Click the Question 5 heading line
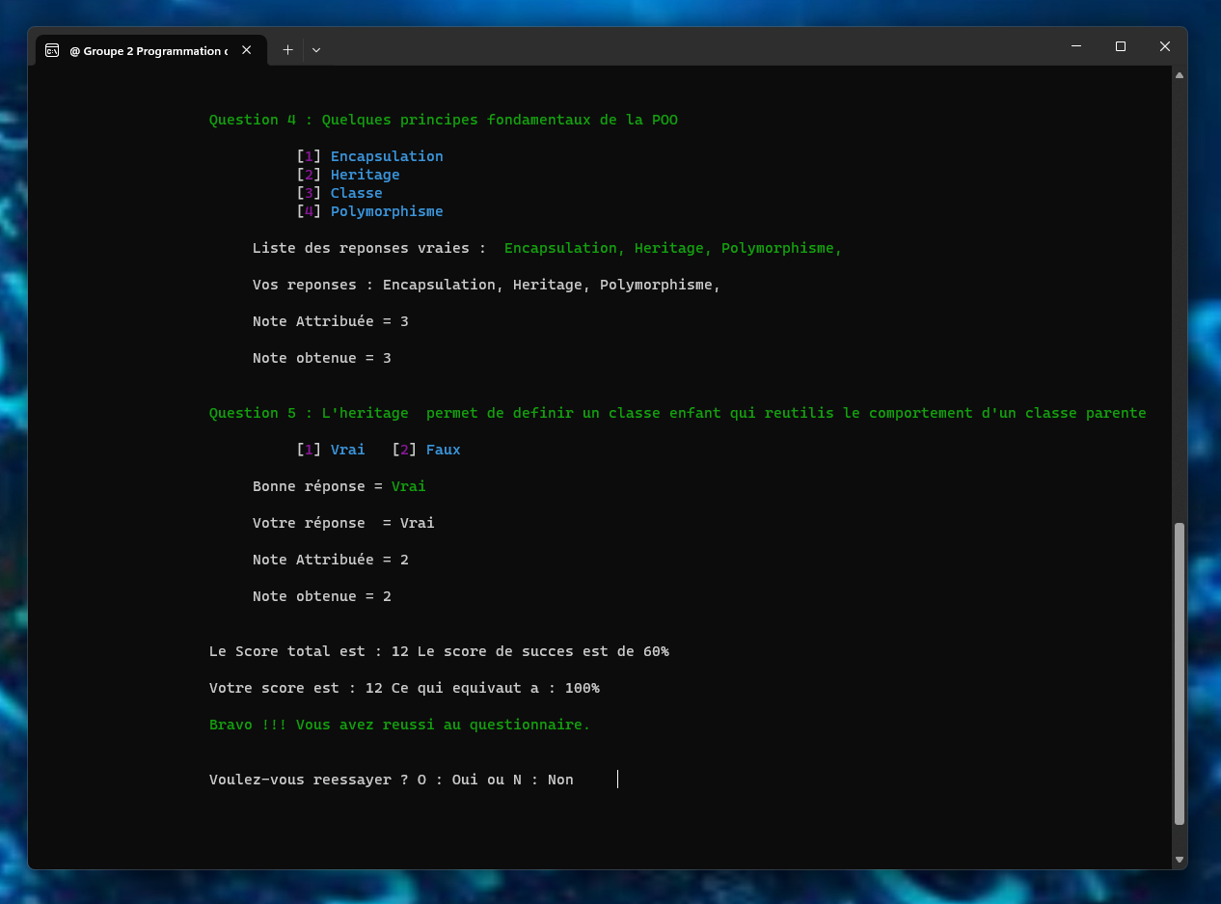The height and width of the screenshot is (904, 1221). tap(677, 413)
